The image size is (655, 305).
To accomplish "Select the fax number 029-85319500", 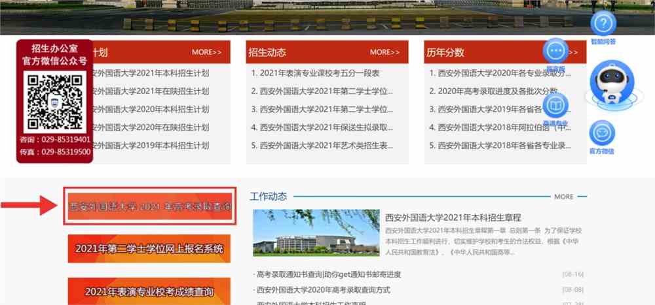I will (66, 152).
